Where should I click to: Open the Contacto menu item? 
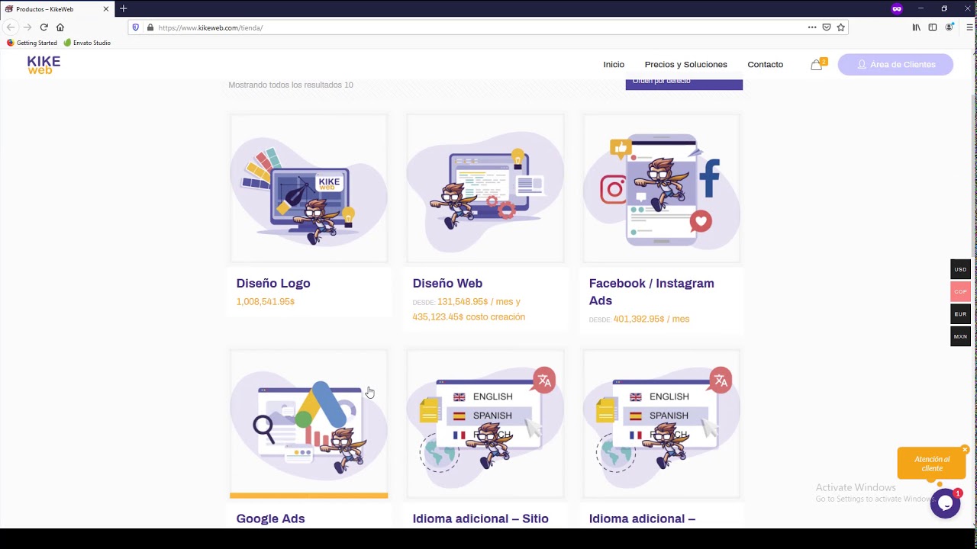[765, 65]
